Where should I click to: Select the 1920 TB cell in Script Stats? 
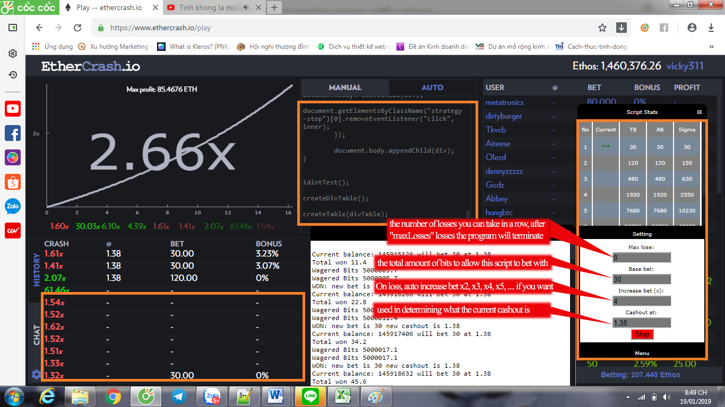pyautogui.click(x=633, y=194)
